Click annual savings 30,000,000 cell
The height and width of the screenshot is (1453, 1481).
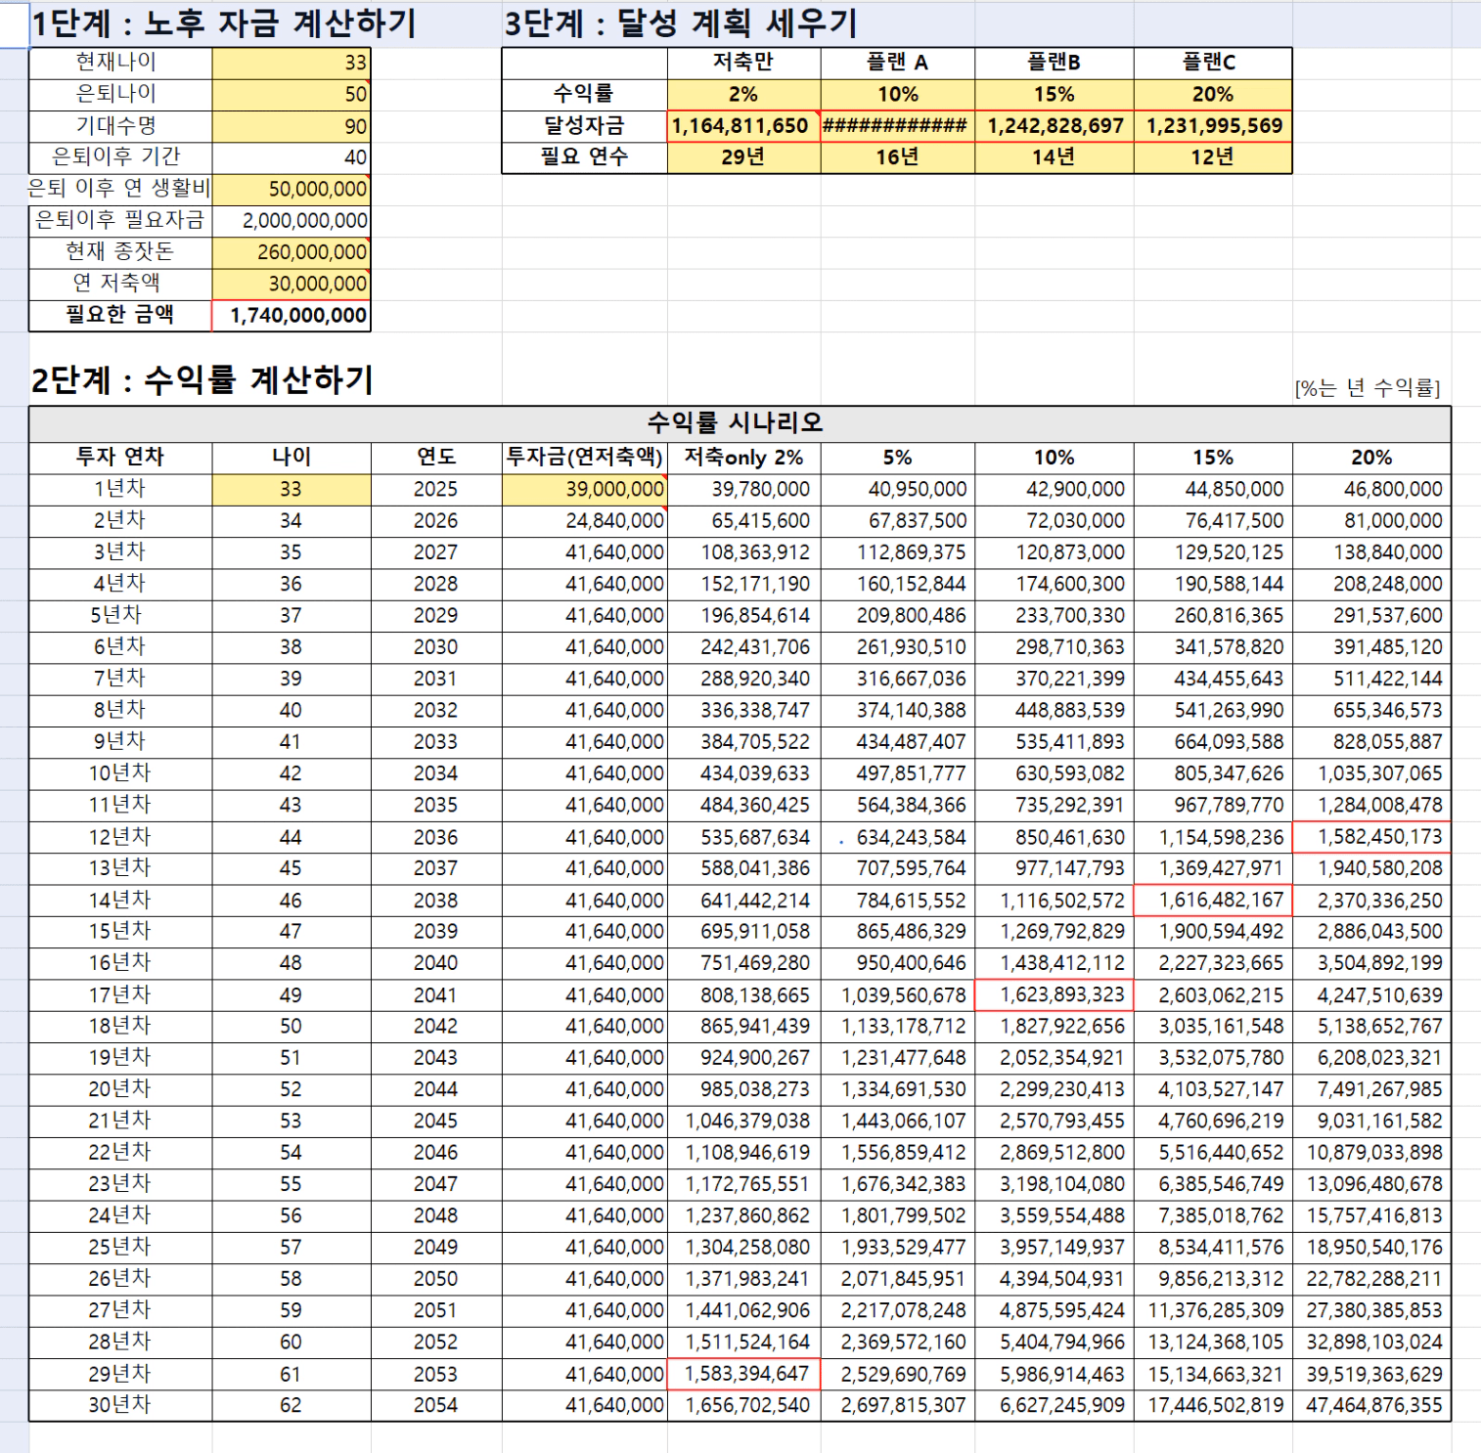[x=291, y=284]
